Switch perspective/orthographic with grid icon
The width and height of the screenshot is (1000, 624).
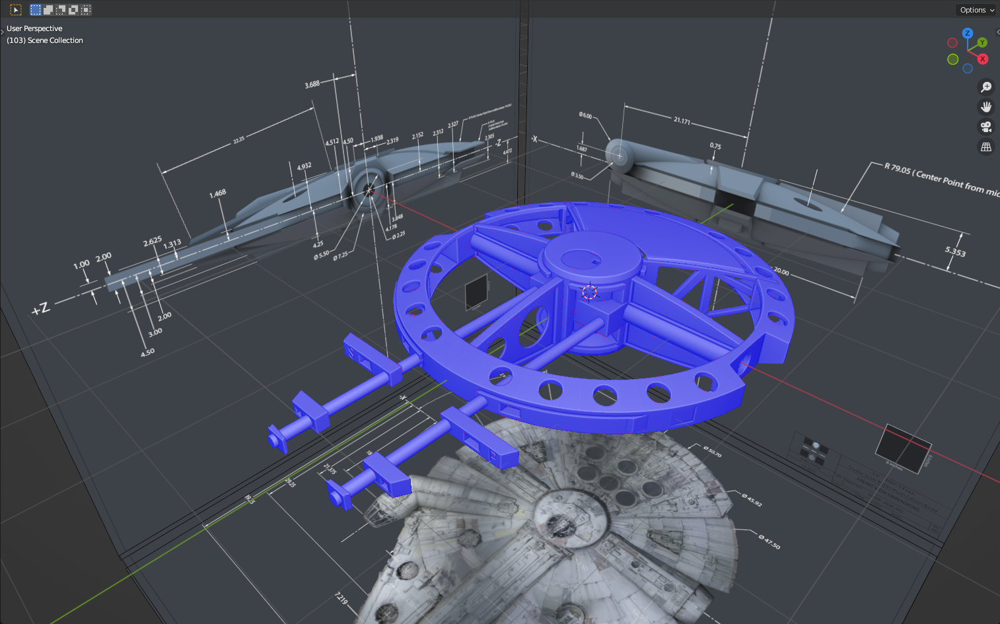click(x=986, y=147)
